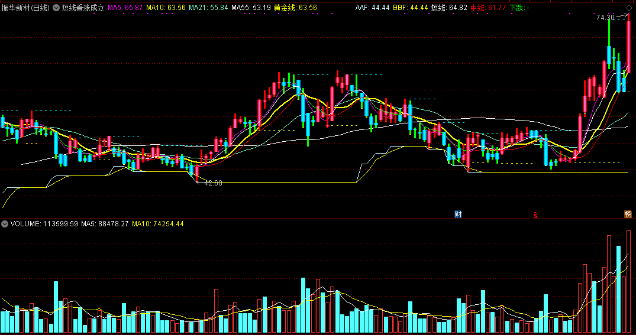Click the 黄金线: 63.56 legend
Screen dimensions: 636x335
click(295, 8)
